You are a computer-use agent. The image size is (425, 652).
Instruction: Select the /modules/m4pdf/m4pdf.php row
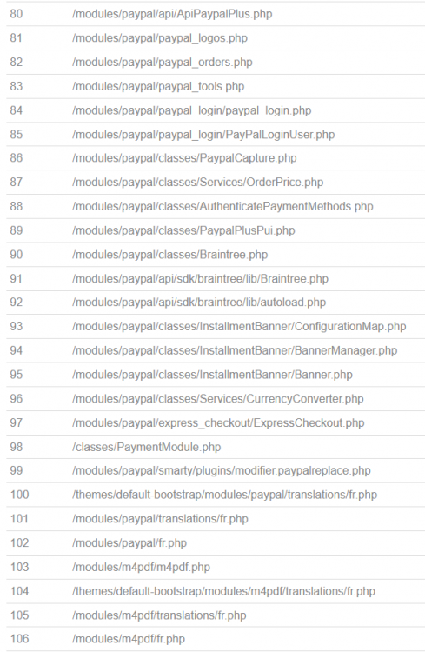[x=216, y=568]
